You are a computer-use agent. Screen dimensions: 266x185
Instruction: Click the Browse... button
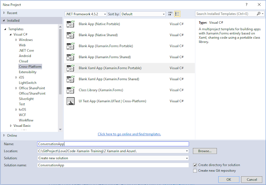tap(205, 151)
